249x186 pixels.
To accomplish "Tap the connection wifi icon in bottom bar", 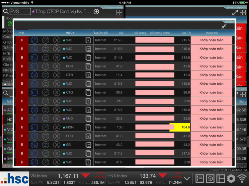I will [x=242, y=179].
